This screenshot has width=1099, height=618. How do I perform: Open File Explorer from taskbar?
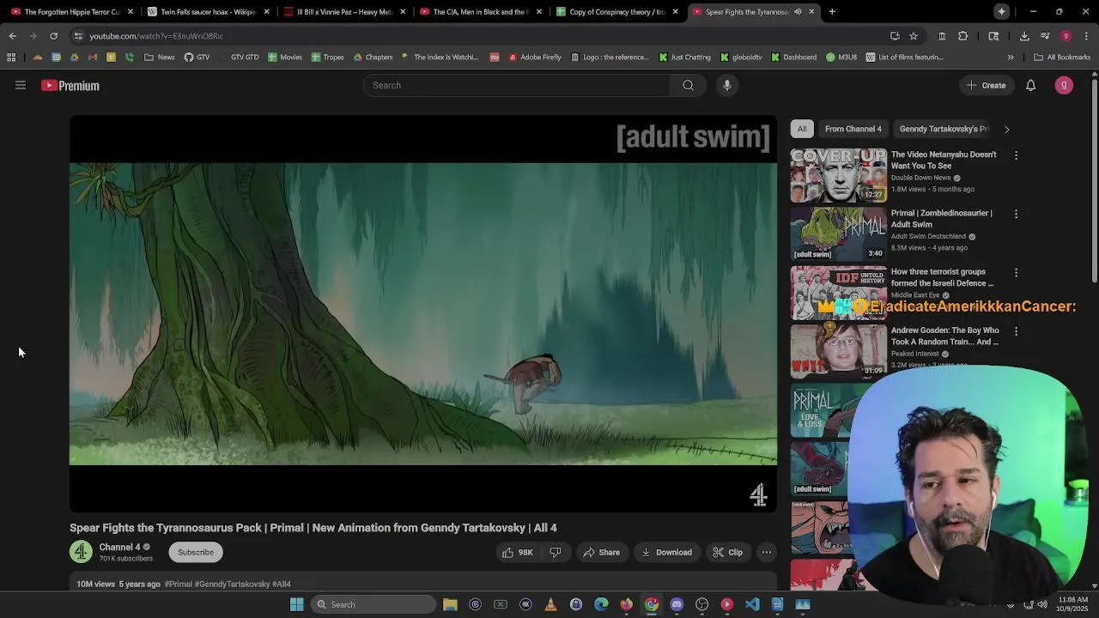pos(450,604)
